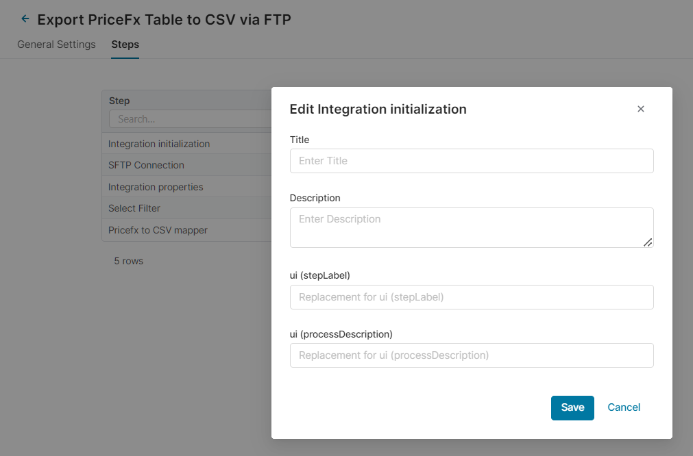
Task: Click the Step column header
Action: coord(119,101)
